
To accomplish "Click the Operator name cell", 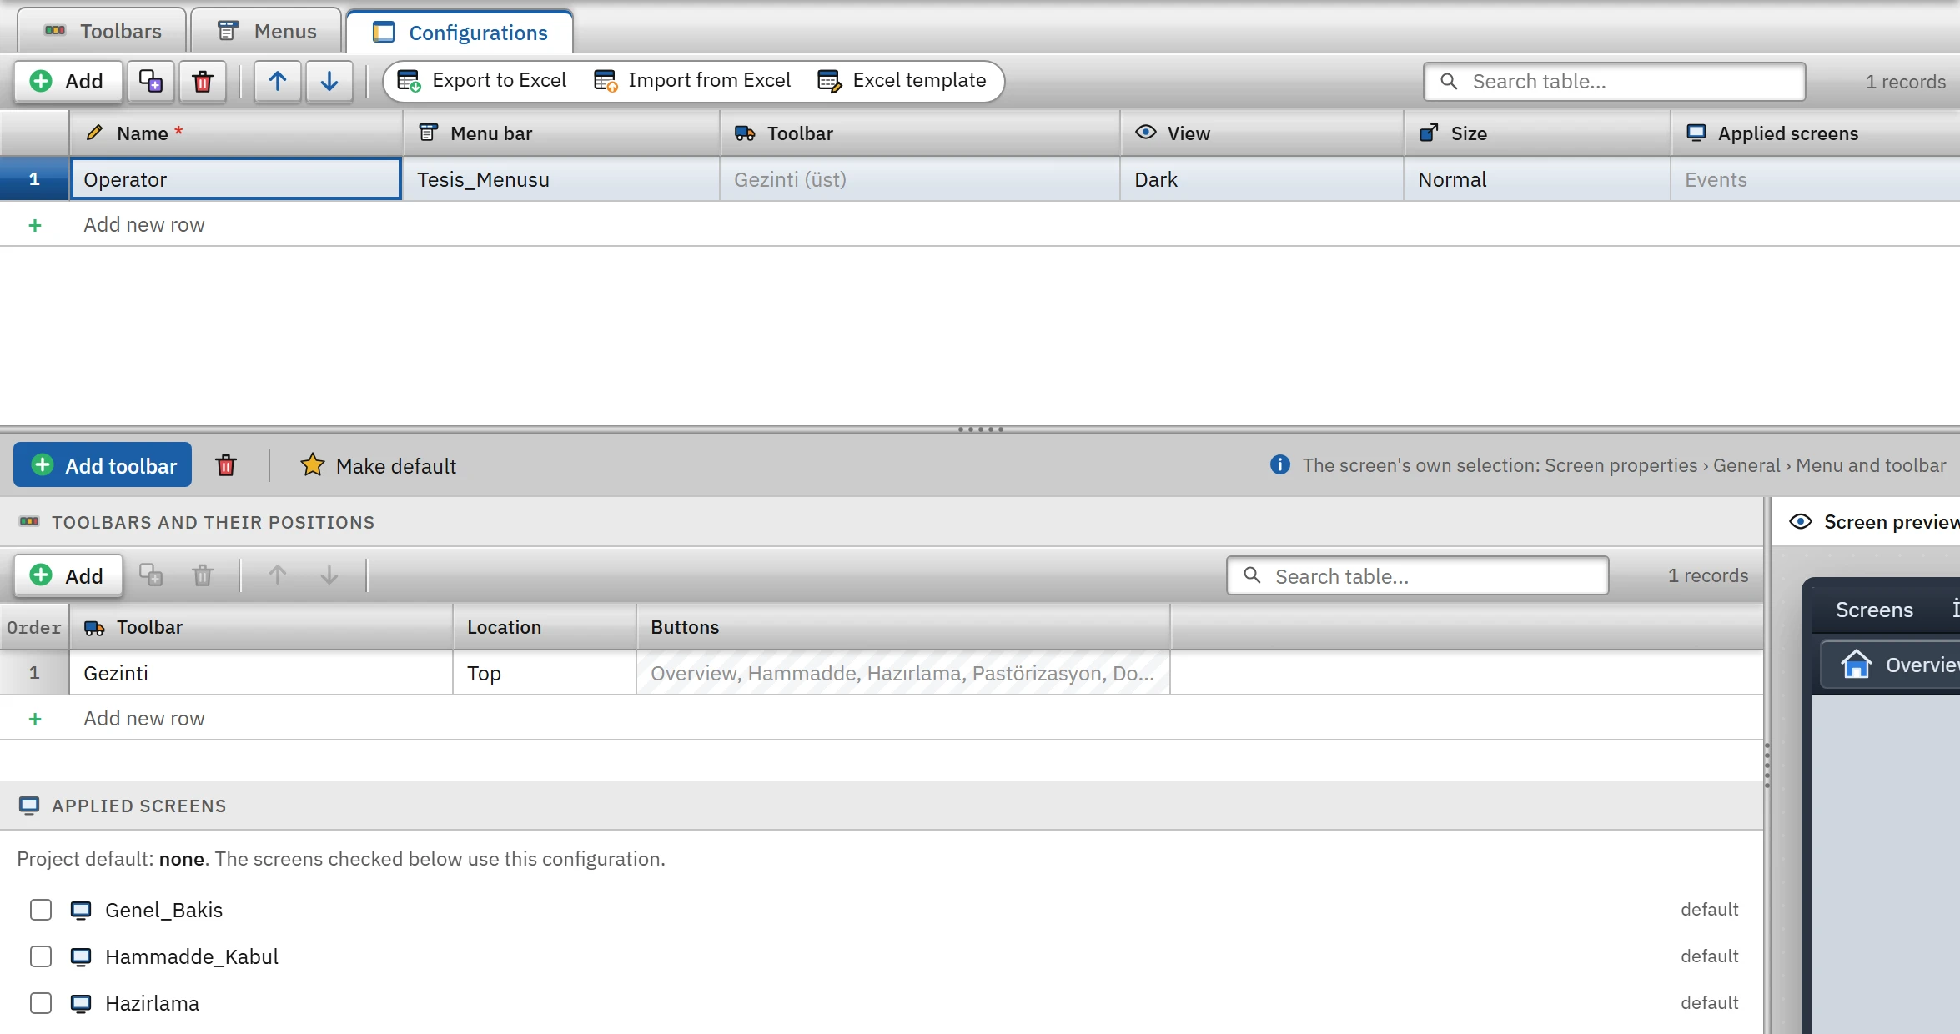I will pos(236,179).
